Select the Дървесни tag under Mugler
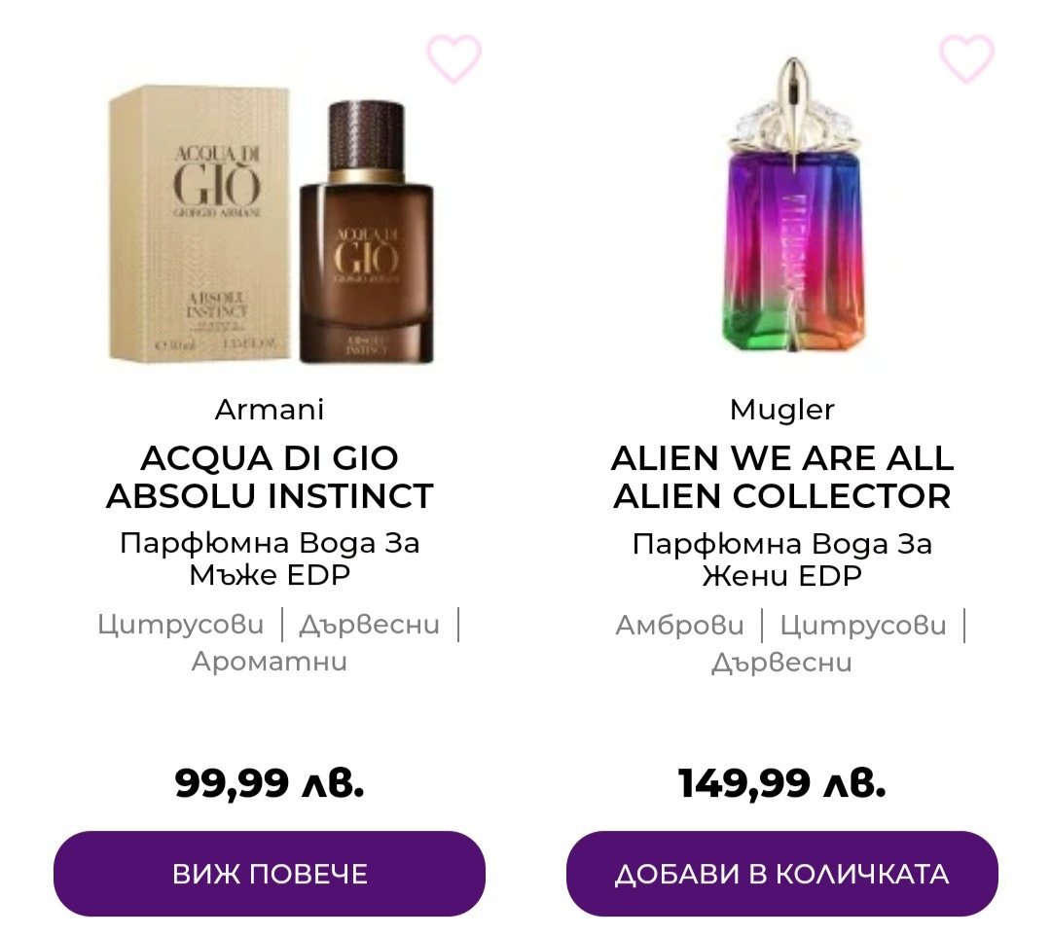This screenshot has height=935, width=1051. [x=781, y=663]
